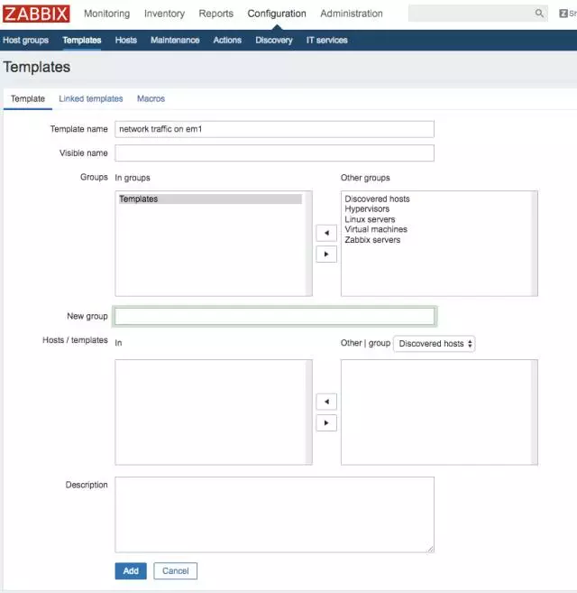Click the Cancel button

175,570
